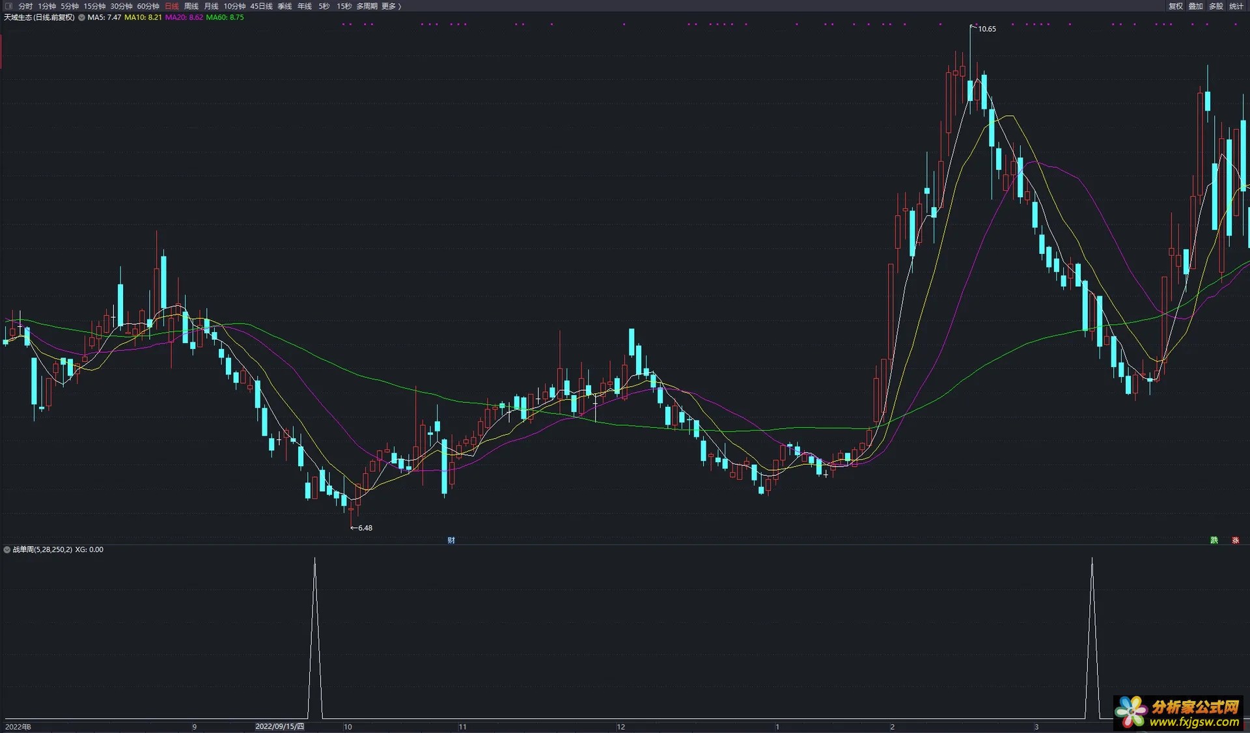Select the 30分钟 period tab
The image size is (1250, 733).
(x=121, y=6)
